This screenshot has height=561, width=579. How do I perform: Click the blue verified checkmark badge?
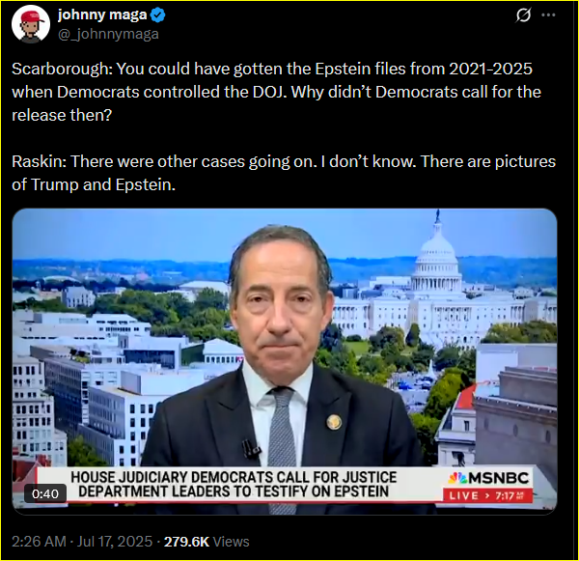158,15
